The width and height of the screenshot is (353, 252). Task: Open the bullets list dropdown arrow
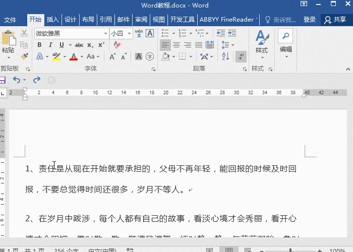tap(173, 34)
